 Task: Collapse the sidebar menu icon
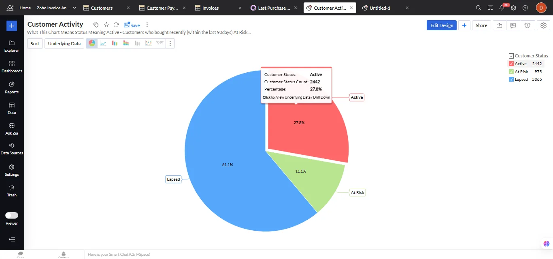coord(12,239)
